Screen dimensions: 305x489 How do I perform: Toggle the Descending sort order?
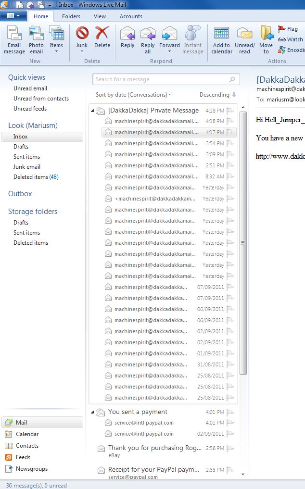click(x=218, y=95)
